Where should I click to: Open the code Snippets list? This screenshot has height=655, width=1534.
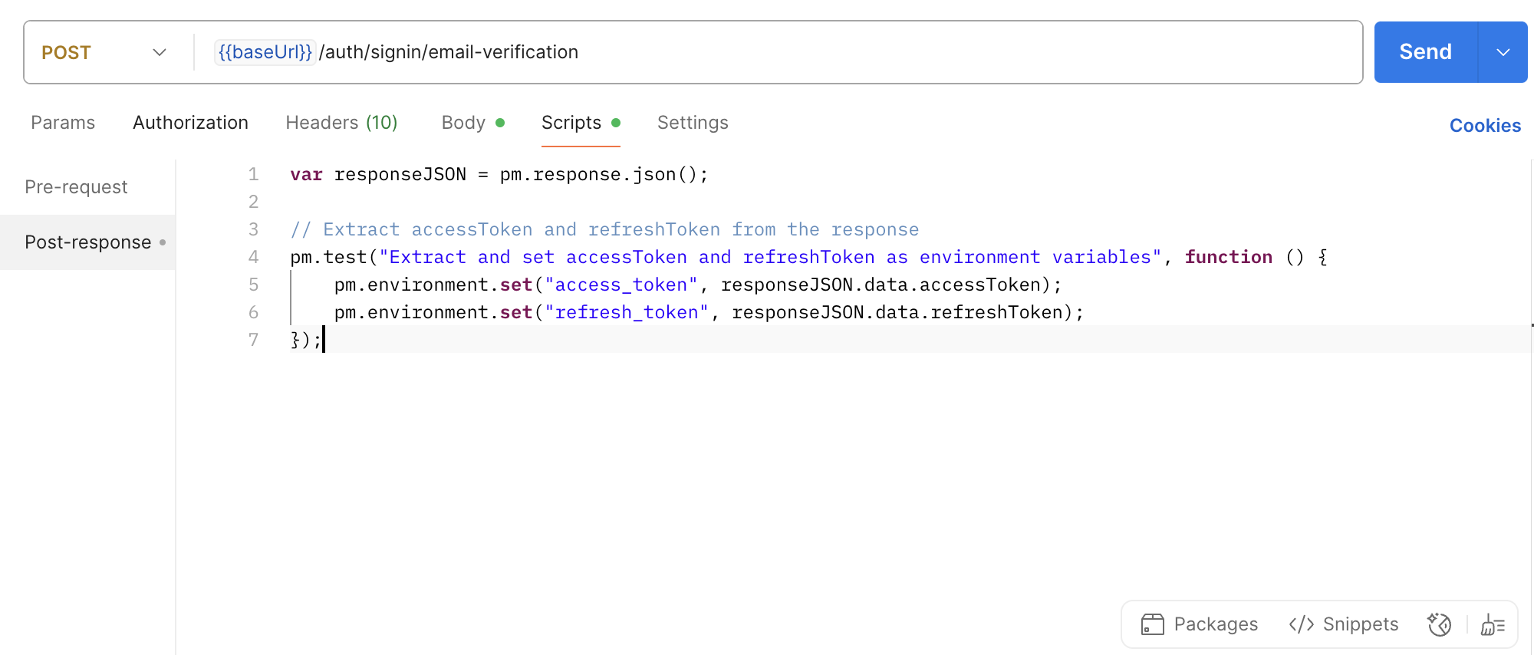[x=1344, y=624]
